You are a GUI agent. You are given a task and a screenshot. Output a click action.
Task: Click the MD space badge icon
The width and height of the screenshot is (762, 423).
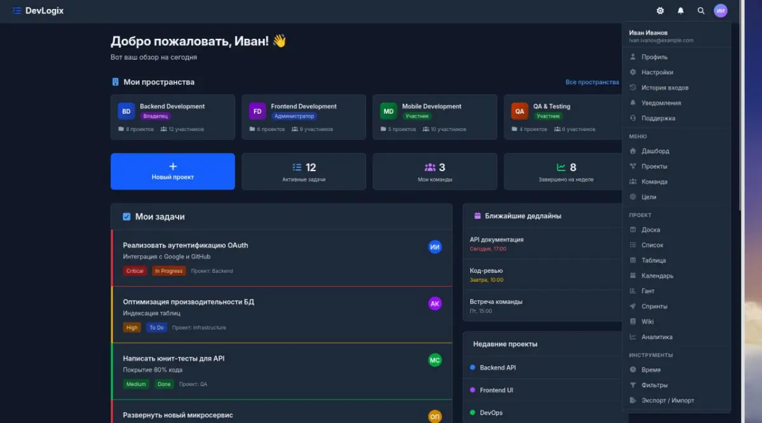point(388,111)
